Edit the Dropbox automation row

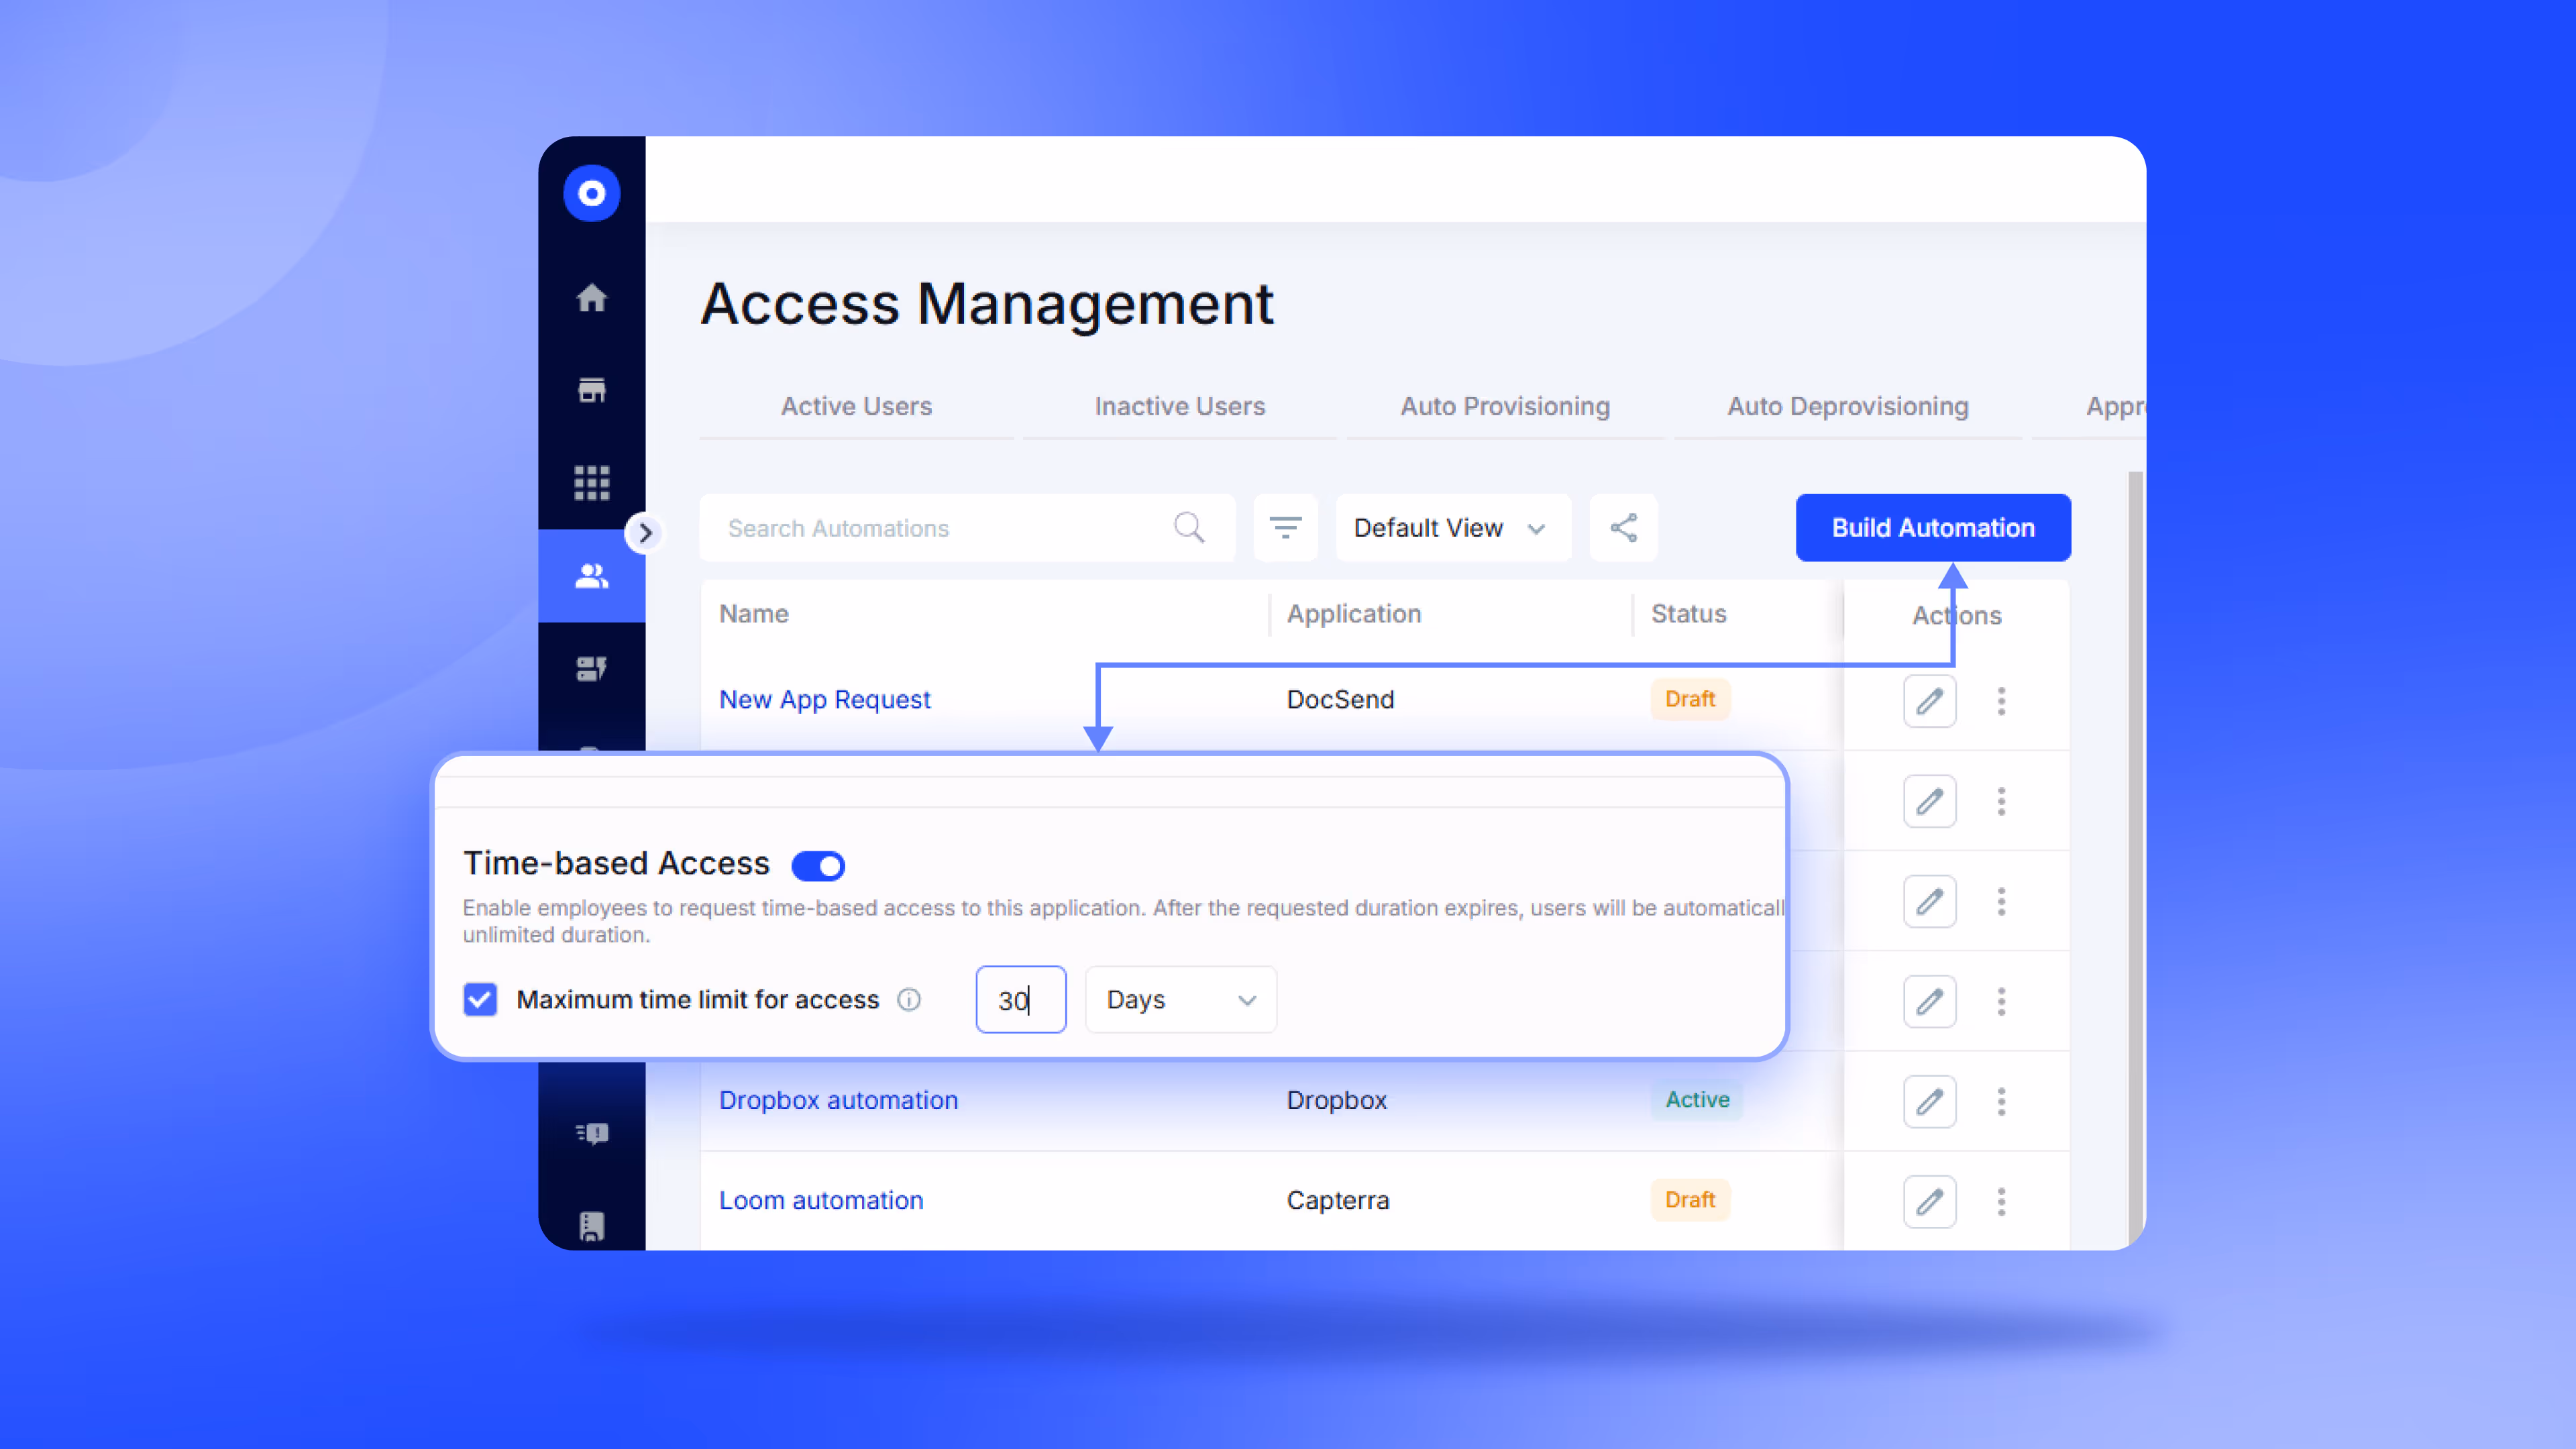coord(1929,1101)
